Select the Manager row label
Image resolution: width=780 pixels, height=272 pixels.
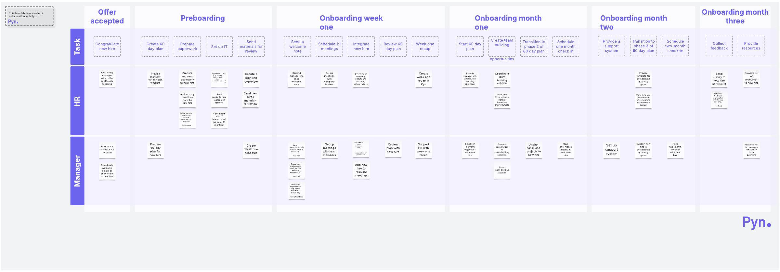click(x=77, y=171)
